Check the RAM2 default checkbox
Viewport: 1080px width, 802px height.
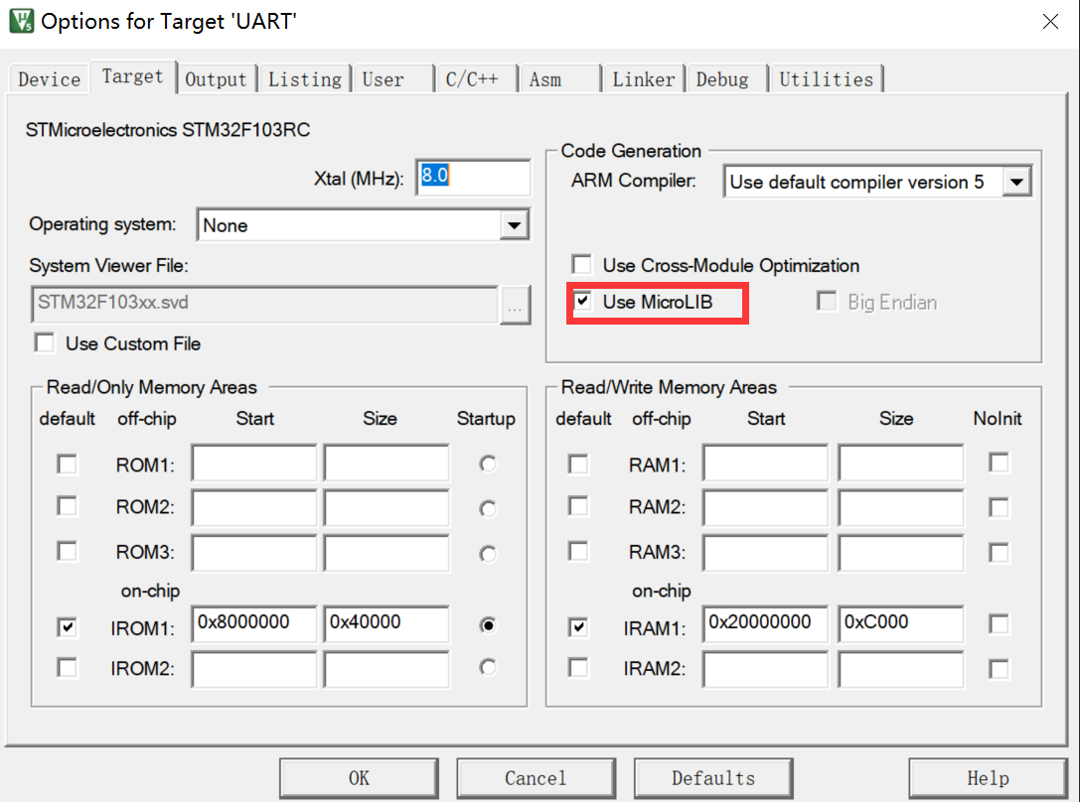pyautogui.click(x=578, y=507)
